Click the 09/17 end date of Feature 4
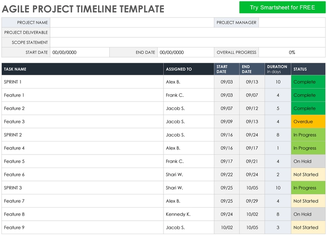This screenshot has width=327, height=235. [252, 148]
